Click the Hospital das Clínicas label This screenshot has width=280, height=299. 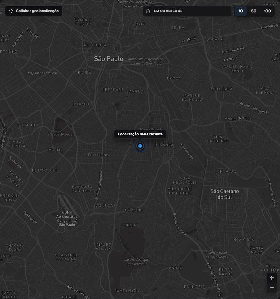click(x=42, y=73)
